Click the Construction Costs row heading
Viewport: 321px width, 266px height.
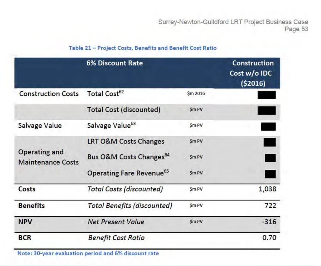click(x=49, y=94)
